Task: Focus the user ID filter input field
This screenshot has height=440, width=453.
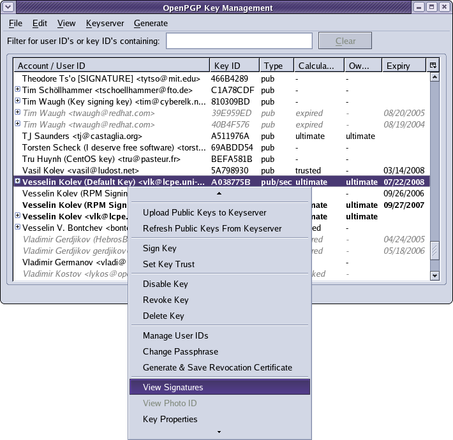Action: point(239,41)
